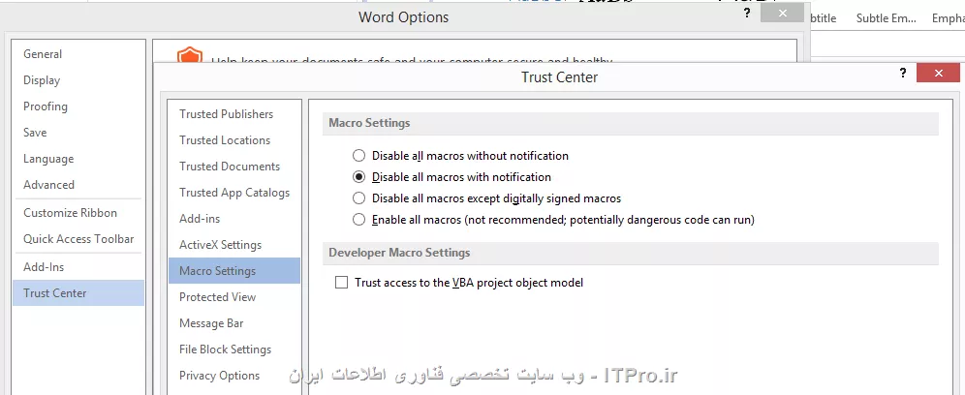Open Customize Ribbon in Word Options
The image size is (965, 395).
pyautogui.click(x=78, y=213)
